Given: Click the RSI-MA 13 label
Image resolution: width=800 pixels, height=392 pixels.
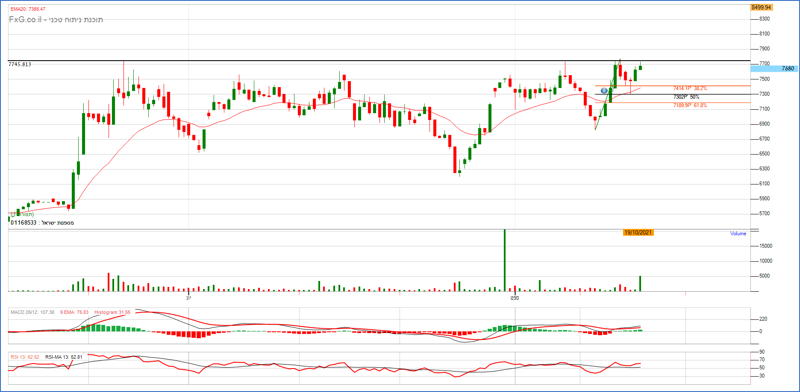Looking at the screenshot, I should point(64,357).
